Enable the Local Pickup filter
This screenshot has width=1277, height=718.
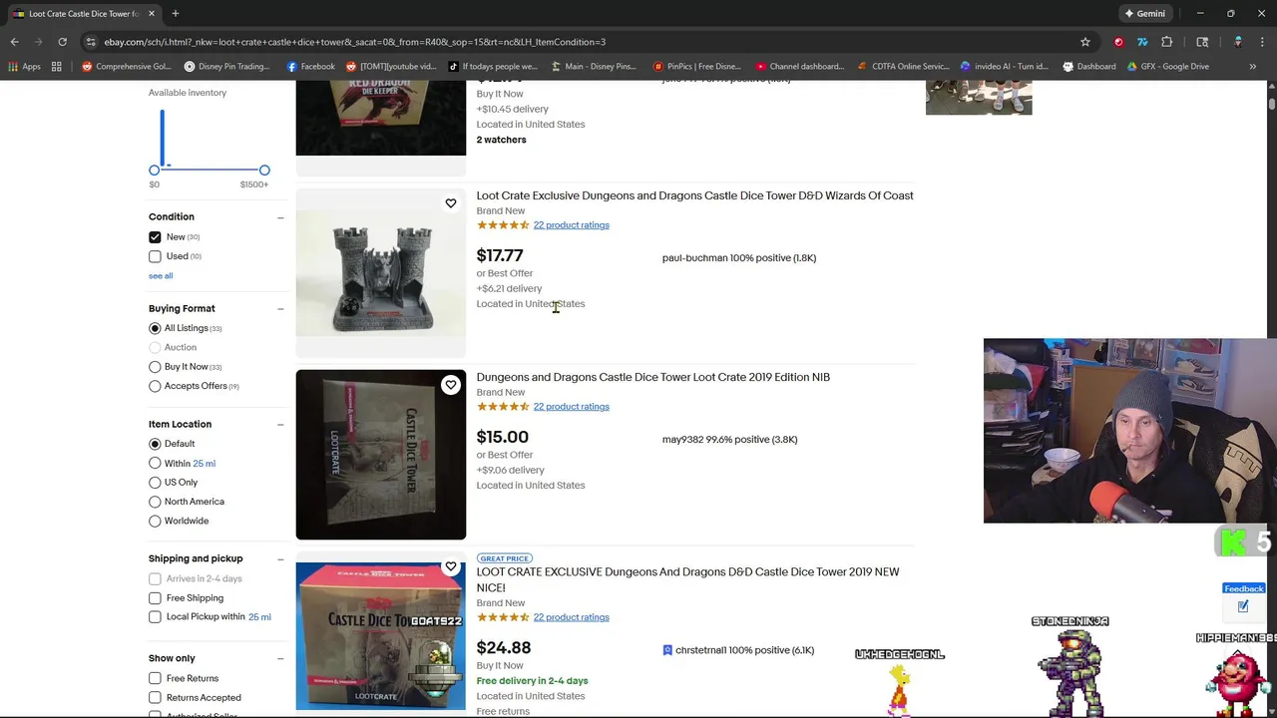(x=155, y=617)
